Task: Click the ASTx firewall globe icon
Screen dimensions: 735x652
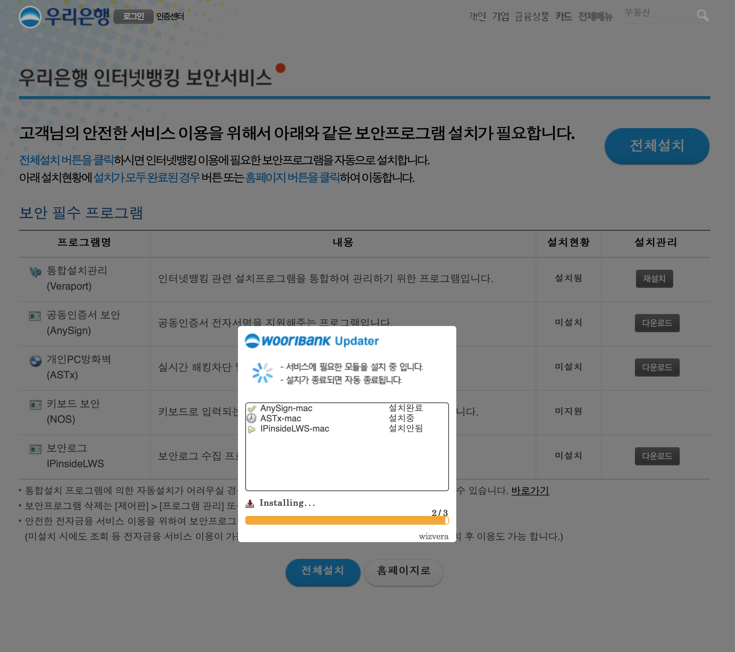Action: pyautogui.click(x=35, y=361)
